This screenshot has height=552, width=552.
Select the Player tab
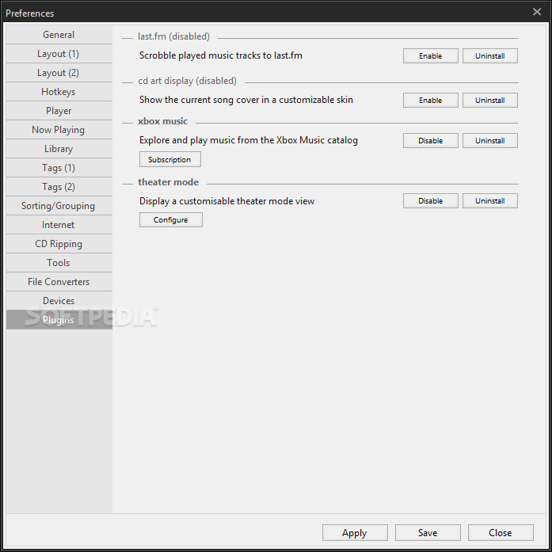point(59,111)
